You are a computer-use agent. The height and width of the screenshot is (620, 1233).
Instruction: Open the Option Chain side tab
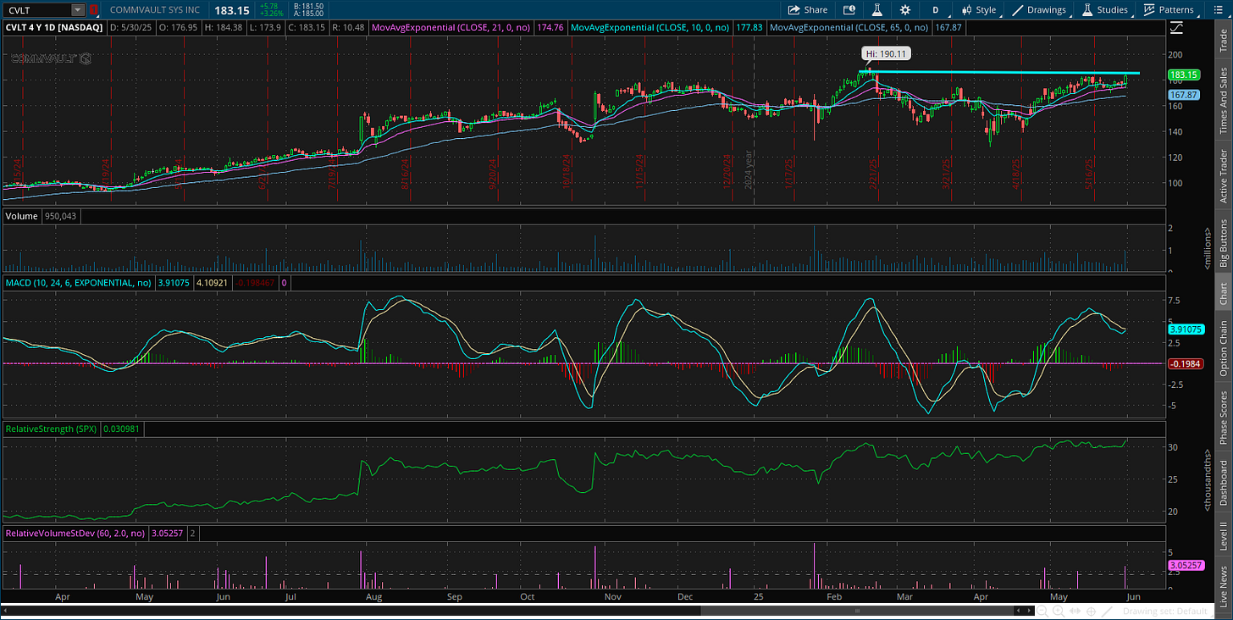[x=1223, y=348]
